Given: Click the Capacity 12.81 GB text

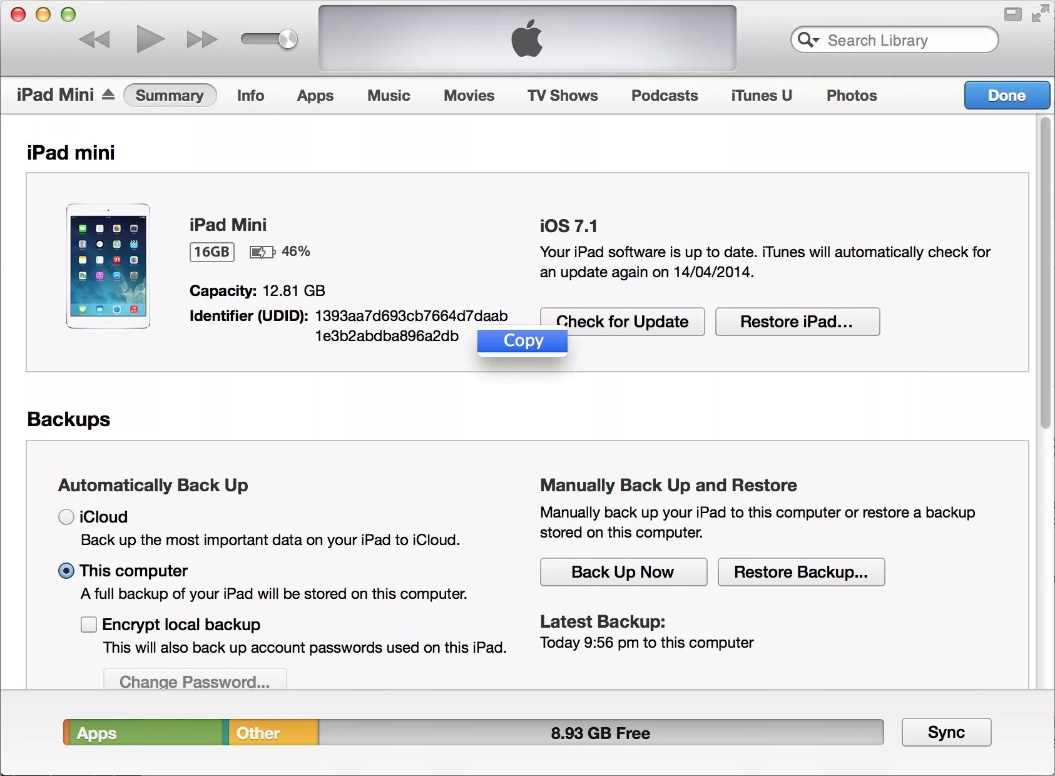Looking at the screenshot, I should (257, 290).
